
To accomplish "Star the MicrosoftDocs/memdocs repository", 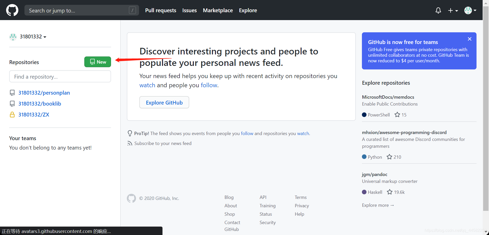I will [x=397, y=115].
